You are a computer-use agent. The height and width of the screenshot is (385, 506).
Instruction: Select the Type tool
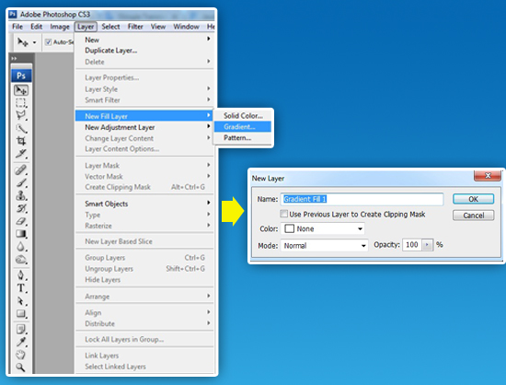click(21, 288)
